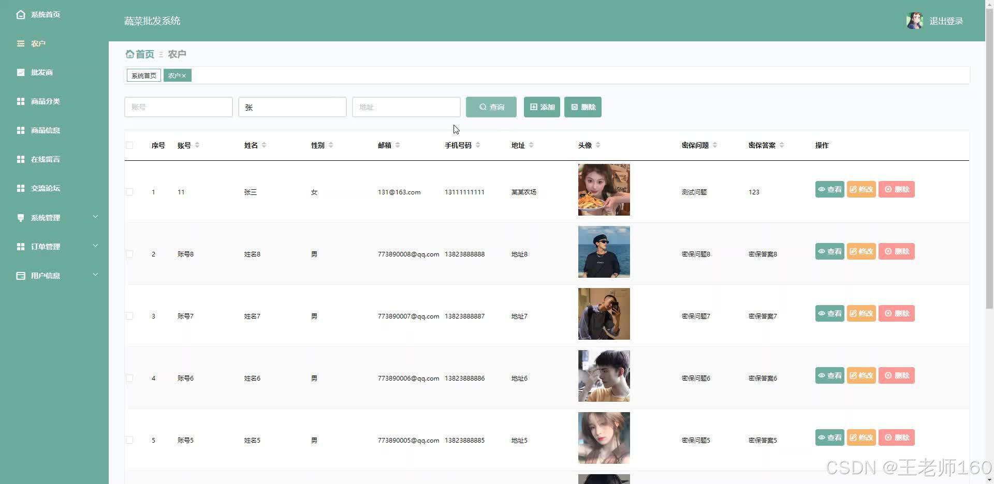Open 姓名5's avatar thumbnail

click(x=604, y=438)
